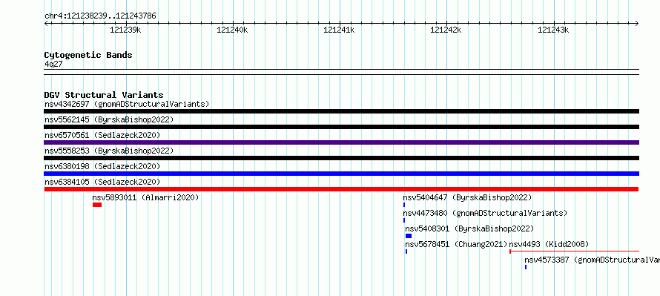Click the nsv4342697 gnomADStructuralVariants label
Image resolution: width=660 pixels, height=296 pixels.
(x=127, y=104)
